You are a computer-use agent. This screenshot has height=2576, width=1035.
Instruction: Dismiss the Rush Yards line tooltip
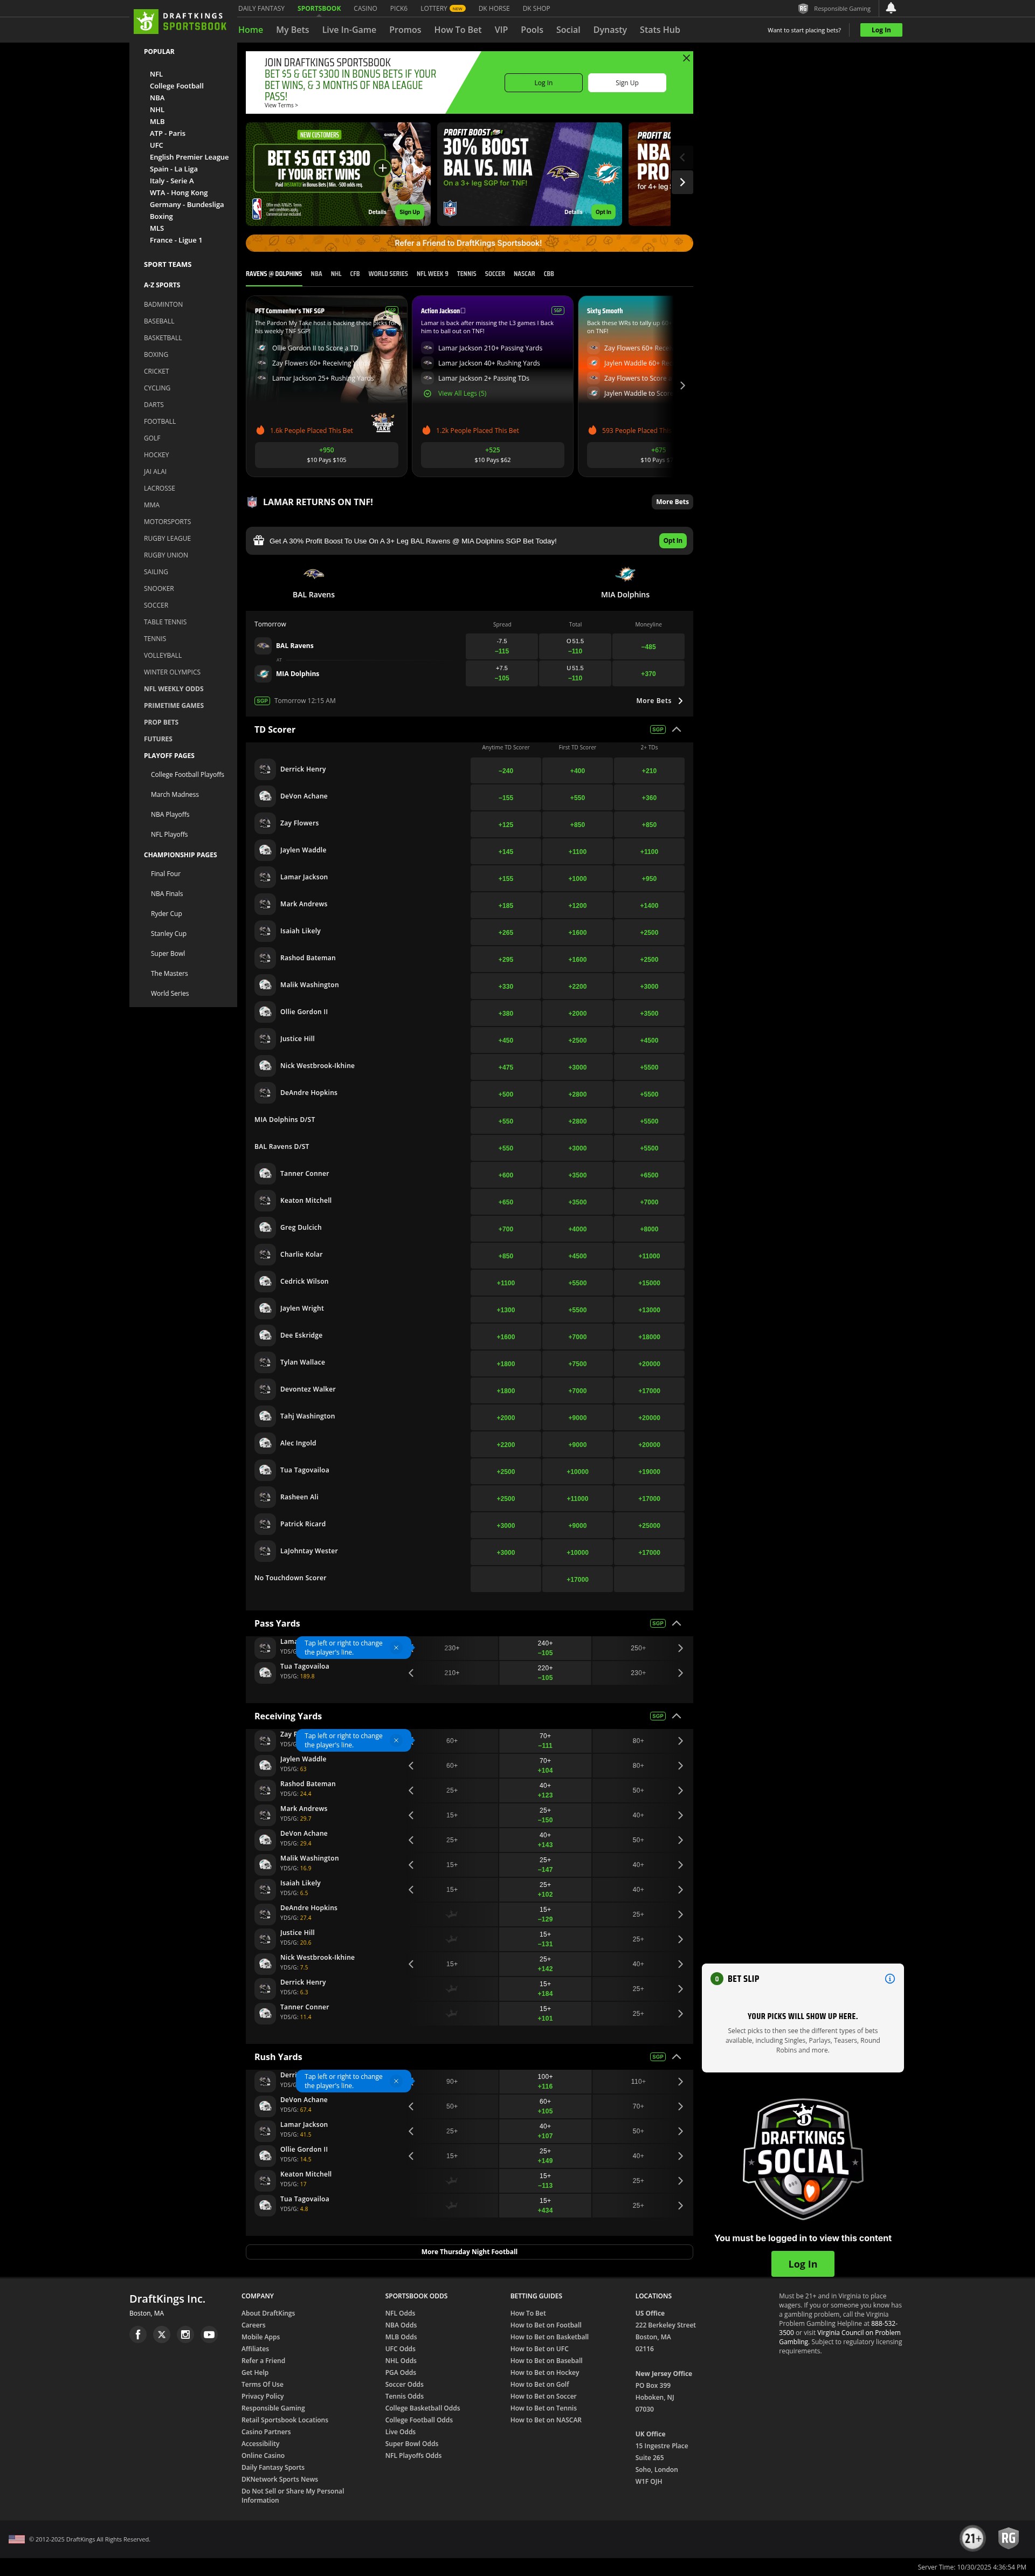pos(396,2081)
